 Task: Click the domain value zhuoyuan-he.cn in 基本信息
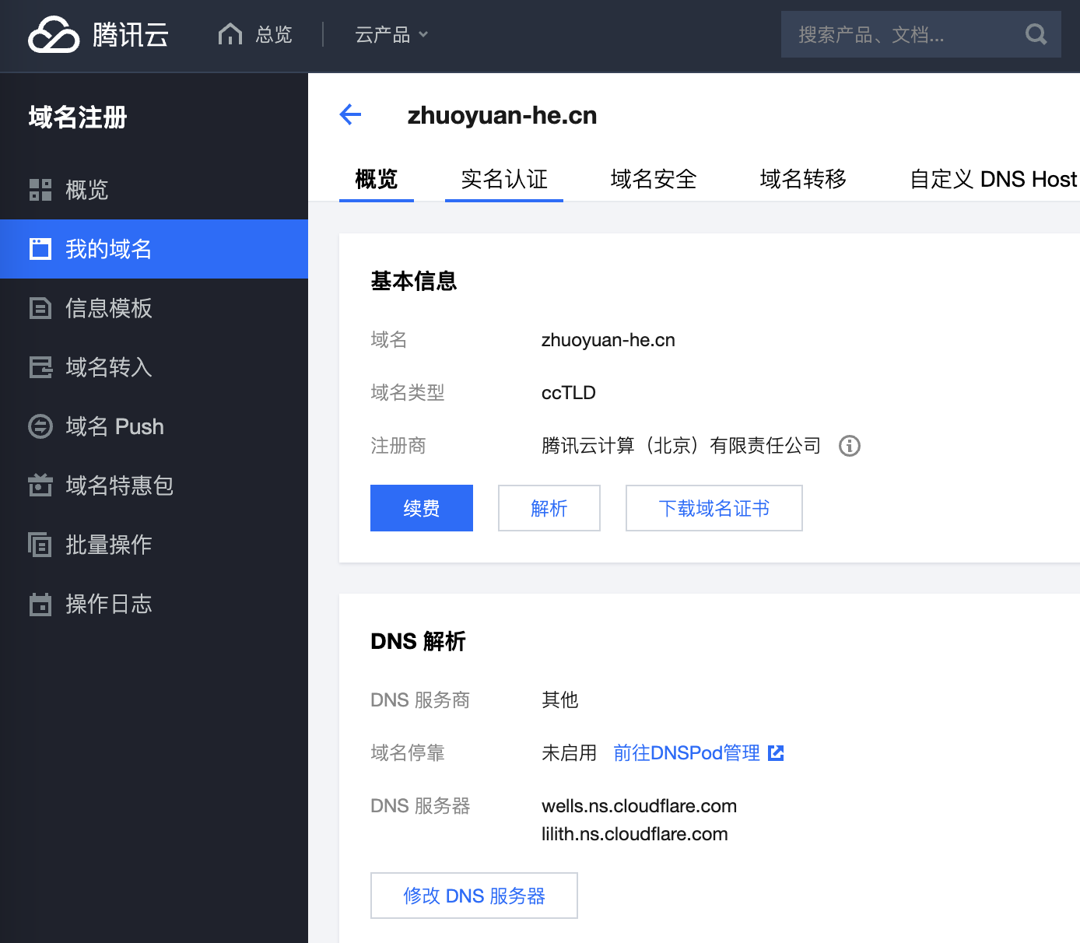(608, 340)
